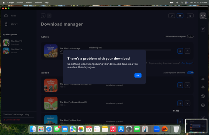Start download for Country Kitchen Kit
This screenshot has height=135, width=209.
180,85
